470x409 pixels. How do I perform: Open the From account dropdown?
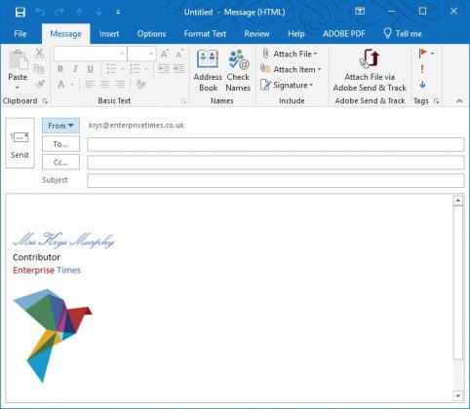pyautogui.click(x=60, y=126)
